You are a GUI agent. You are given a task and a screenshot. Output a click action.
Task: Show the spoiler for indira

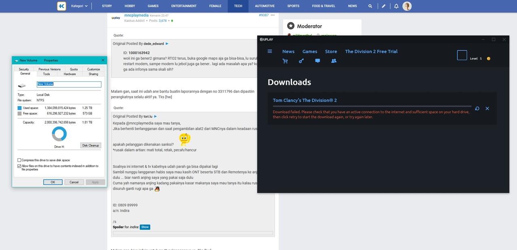point(145,227)
